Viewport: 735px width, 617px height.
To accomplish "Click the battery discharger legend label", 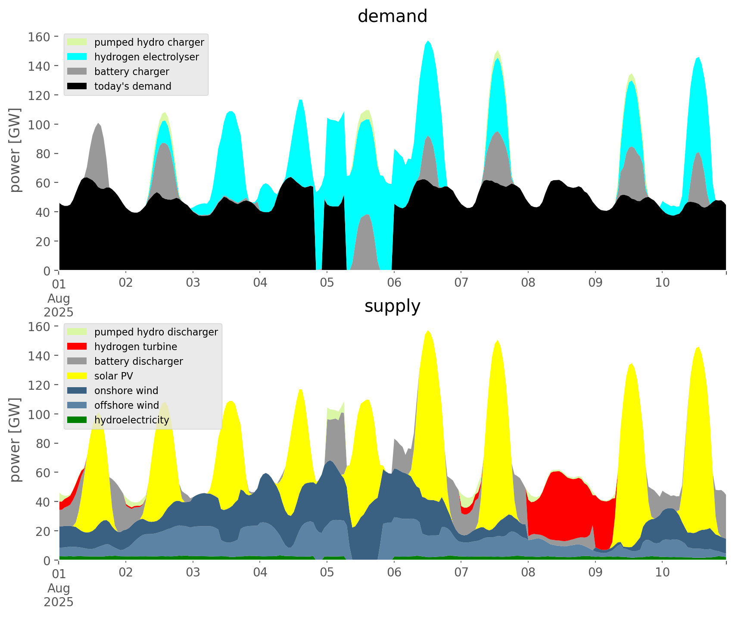I will coord(138,361).
